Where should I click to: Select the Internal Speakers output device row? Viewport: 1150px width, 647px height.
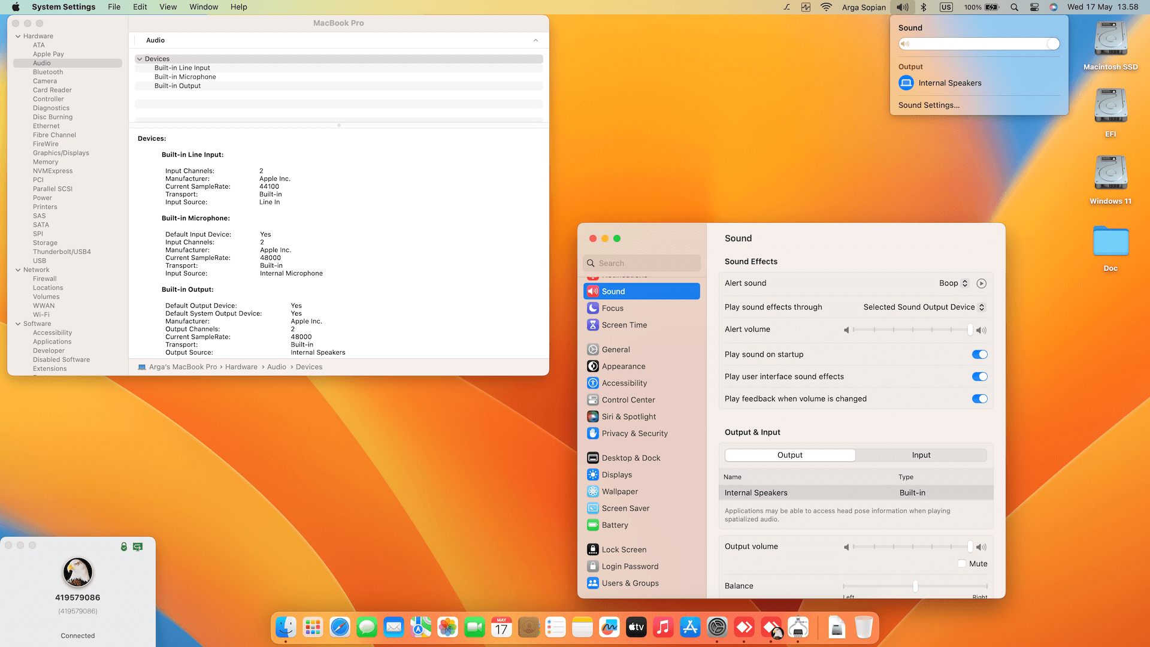[856, 492]
